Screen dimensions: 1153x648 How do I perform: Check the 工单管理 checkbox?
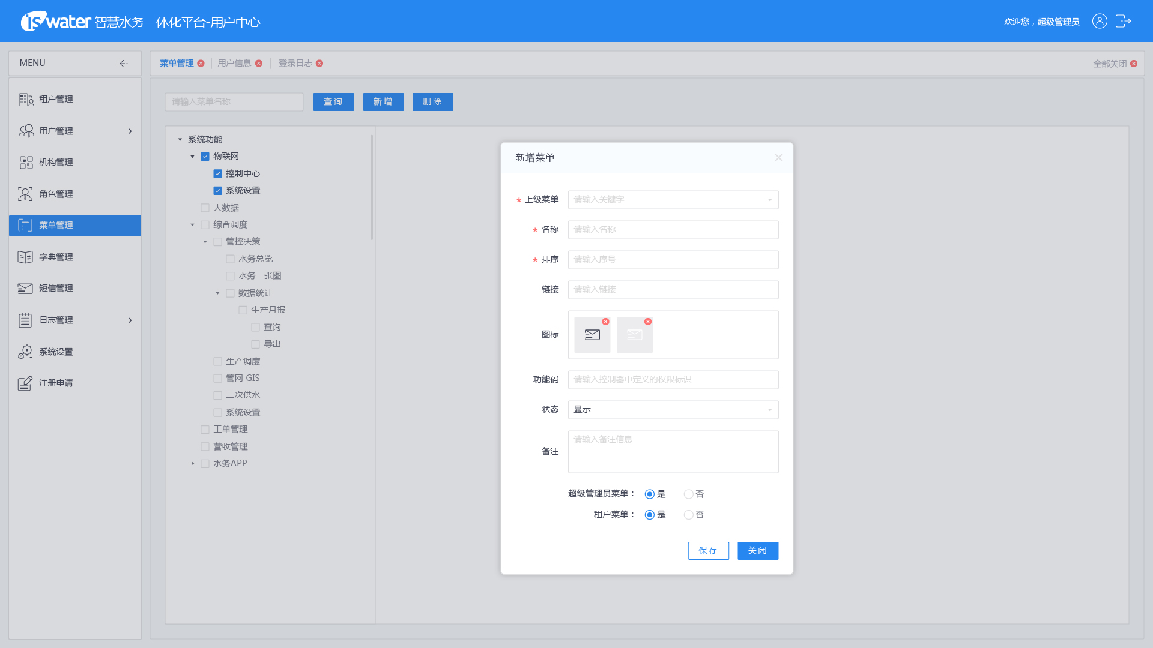coord(205,430)
